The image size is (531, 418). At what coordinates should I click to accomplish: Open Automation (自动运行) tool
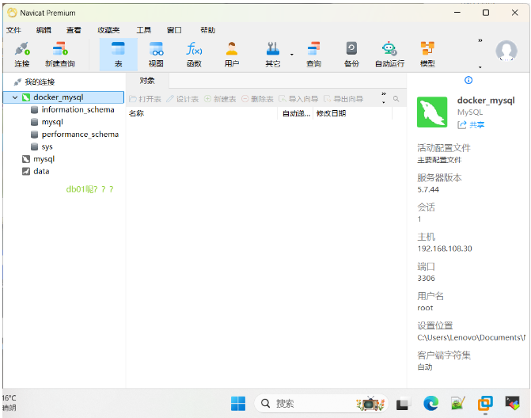click(x=389, y=55)
